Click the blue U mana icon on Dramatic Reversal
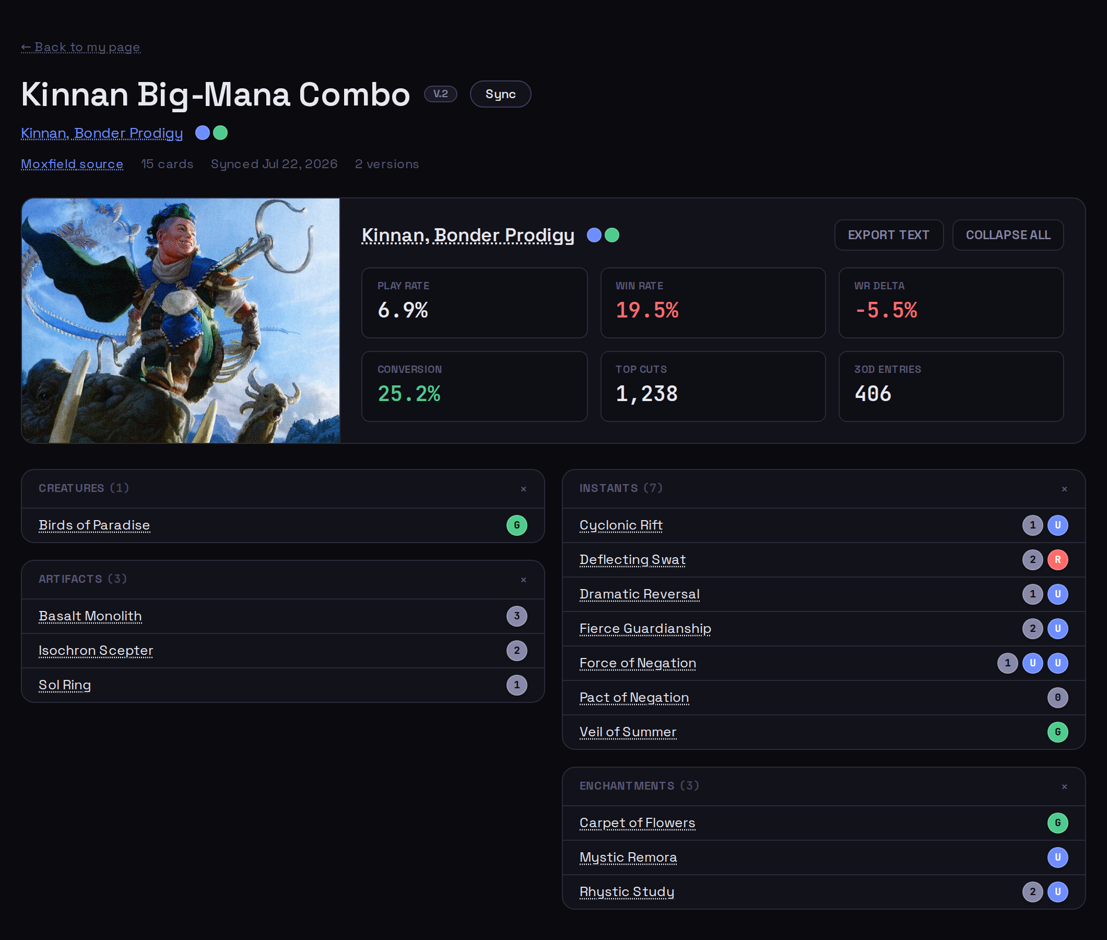Image resolution: width=1107 pixels, height=940 pixels. [x=1057, y=594]
